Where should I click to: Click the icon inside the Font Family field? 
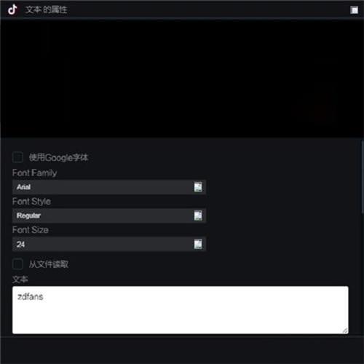coord(198,187)
